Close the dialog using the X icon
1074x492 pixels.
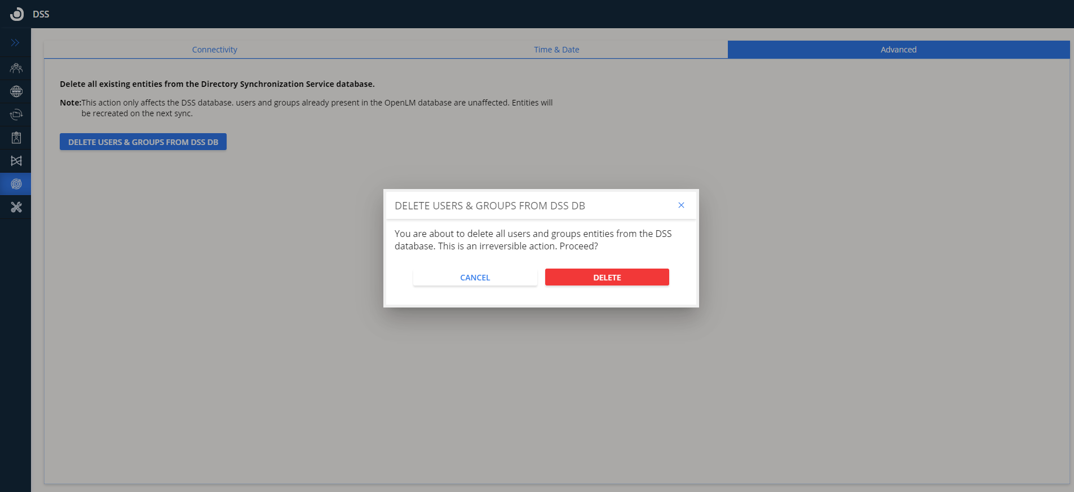click(x=681, y=205)
